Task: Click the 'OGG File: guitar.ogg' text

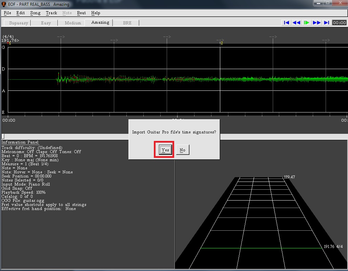Action: click(23, 201)
